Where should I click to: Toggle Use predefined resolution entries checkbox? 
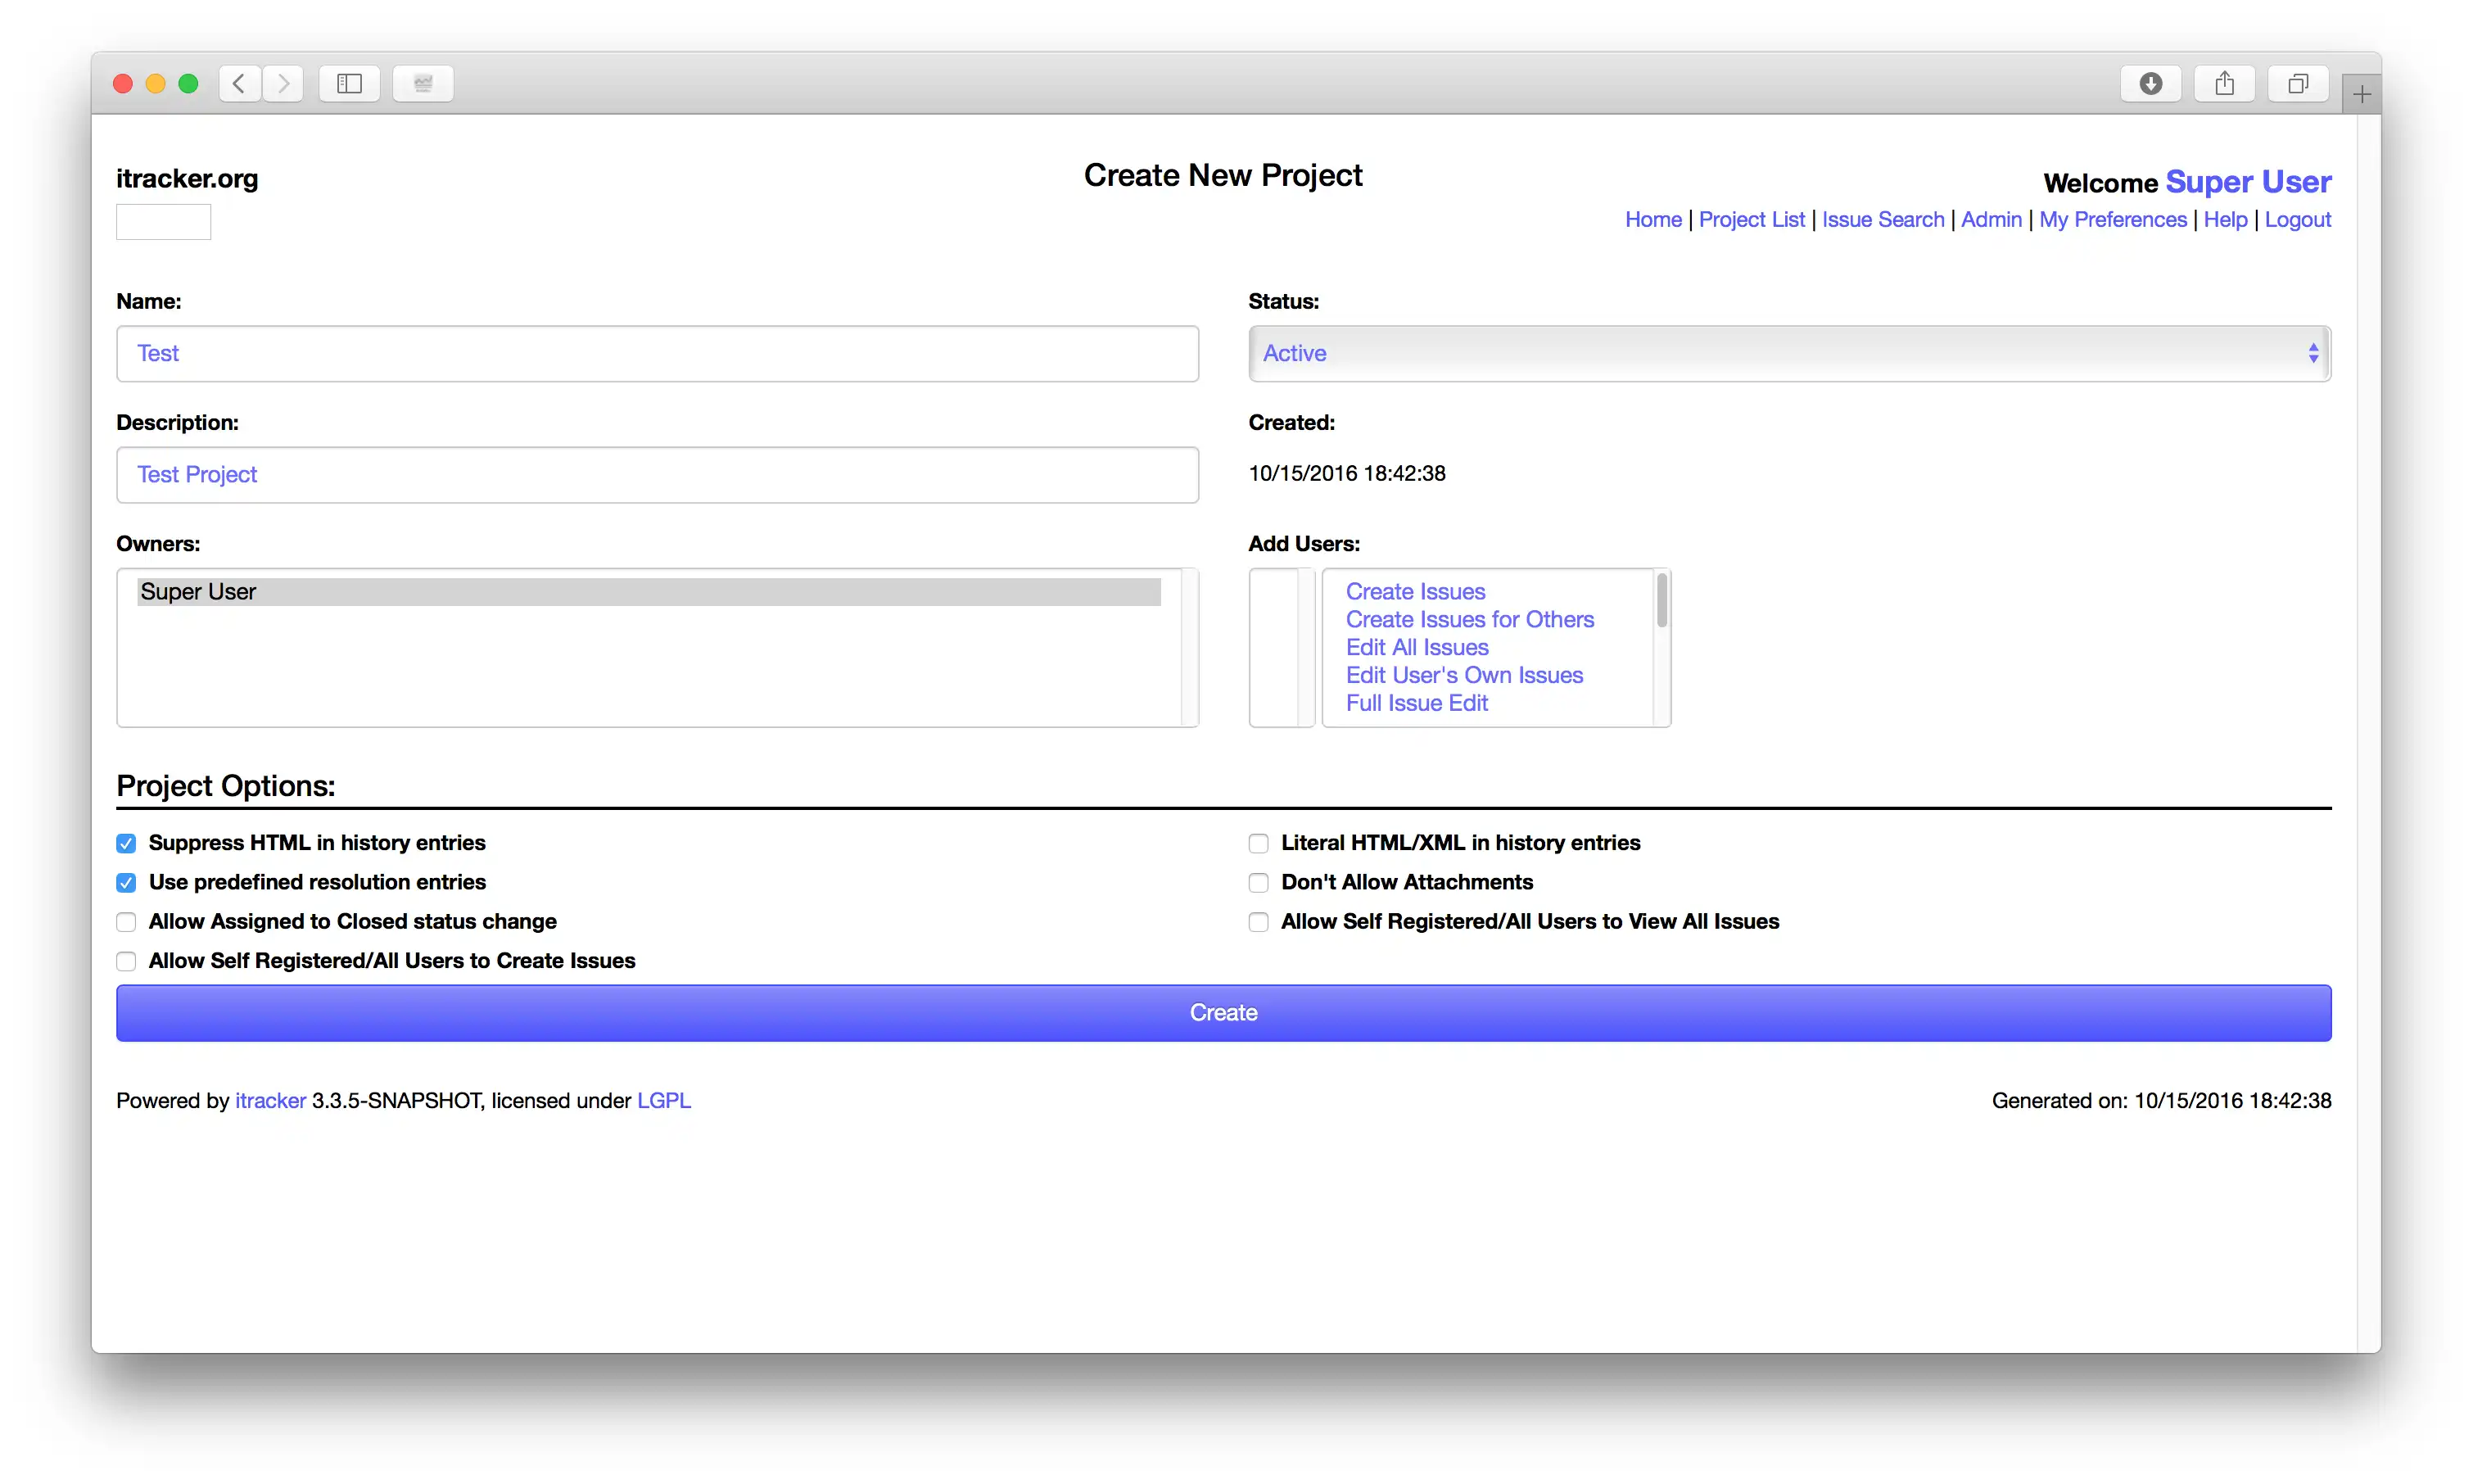click(125, 881)
